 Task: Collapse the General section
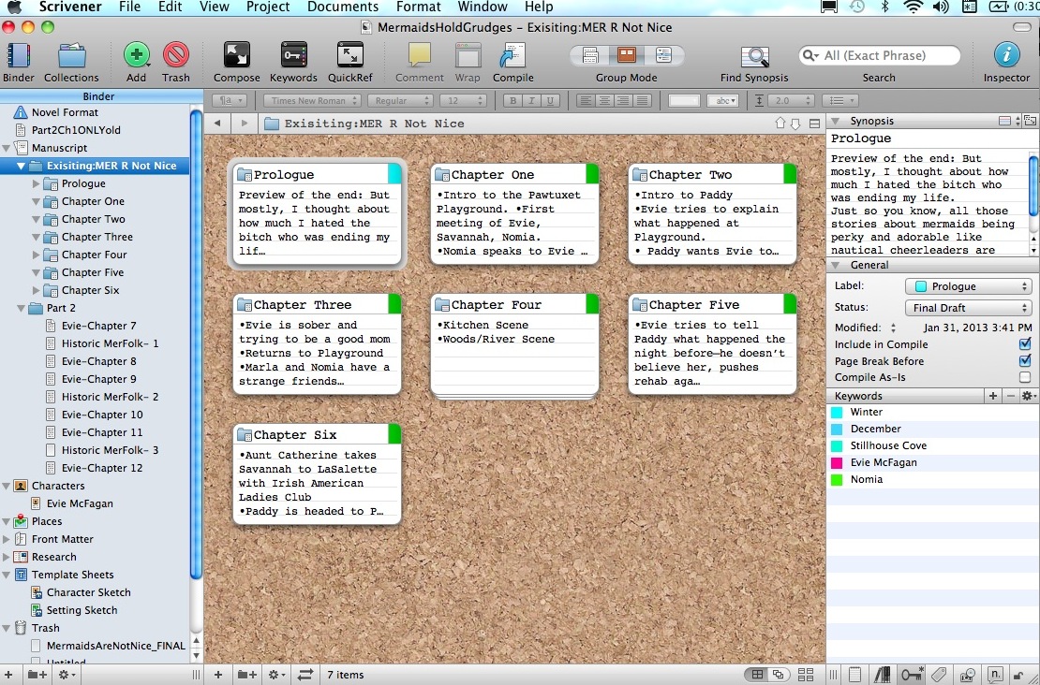click(x=836, y=265)
